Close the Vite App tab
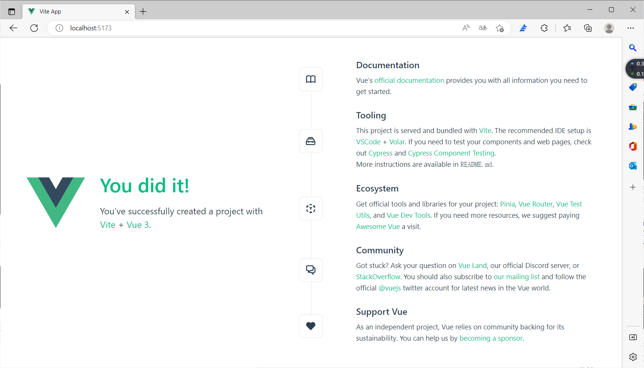 127,12
